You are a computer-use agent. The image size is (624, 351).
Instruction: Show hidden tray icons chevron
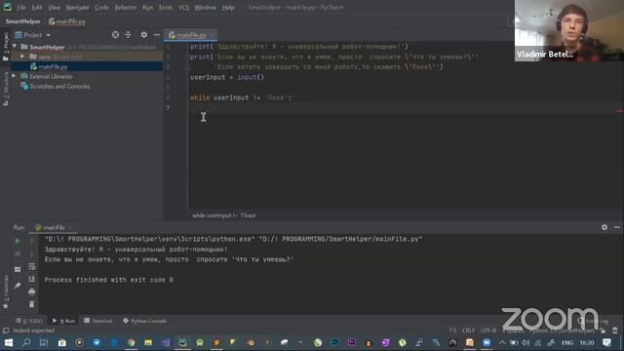tap(502, 342)
